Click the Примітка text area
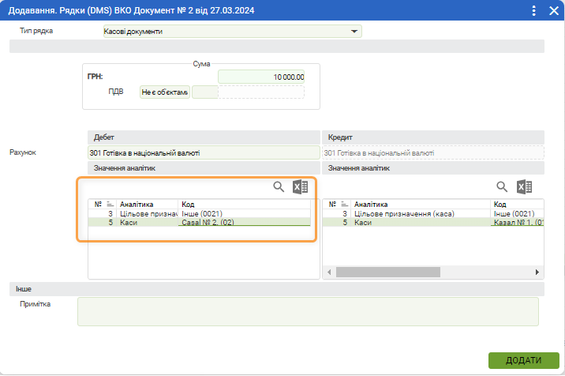 pyautogui.click(x=308, y=310)
